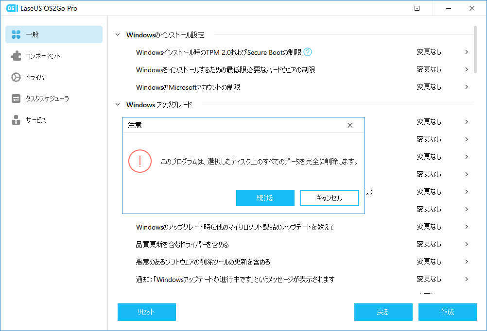The width and height of the screenshot is (487, 331).
Task: Collapse the Windows アップグレード section
Action: coord(117,104)
